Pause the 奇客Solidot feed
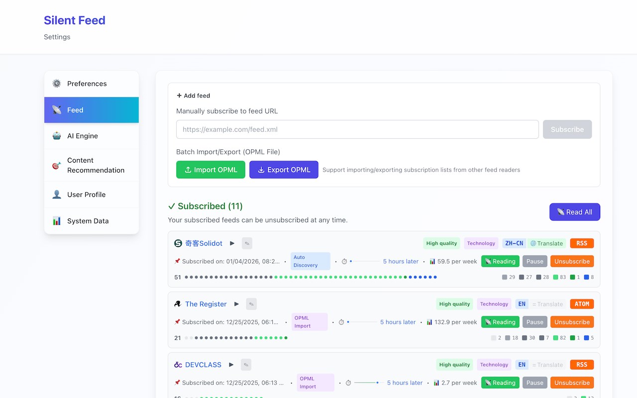Viewport: 637px width, 398px height. [x=535, y=261]
